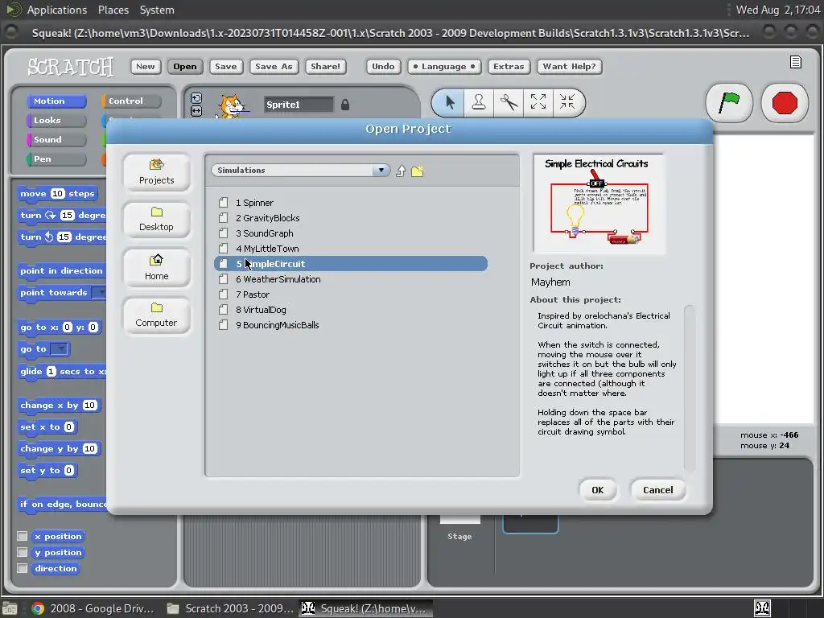824x618 pixels.
Task: Click the Share! button
Action: [325, 66]
